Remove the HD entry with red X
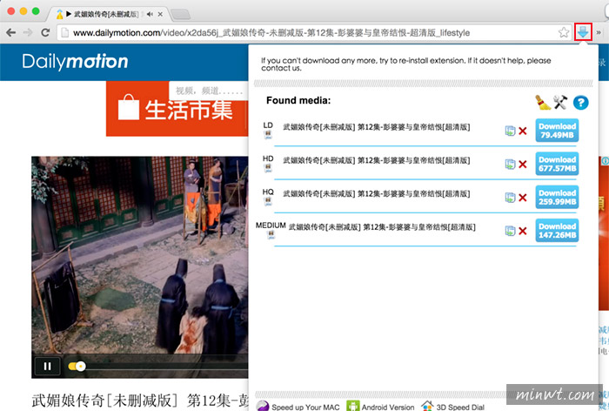 [x=523, y=165]
